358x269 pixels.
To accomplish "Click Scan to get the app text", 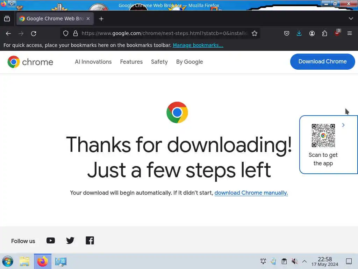I will pos(323,159).
